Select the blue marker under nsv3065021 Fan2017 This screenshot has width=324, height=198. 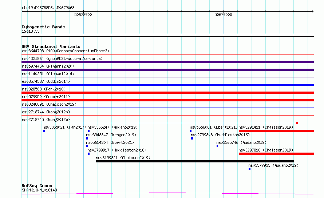(44, 131)
